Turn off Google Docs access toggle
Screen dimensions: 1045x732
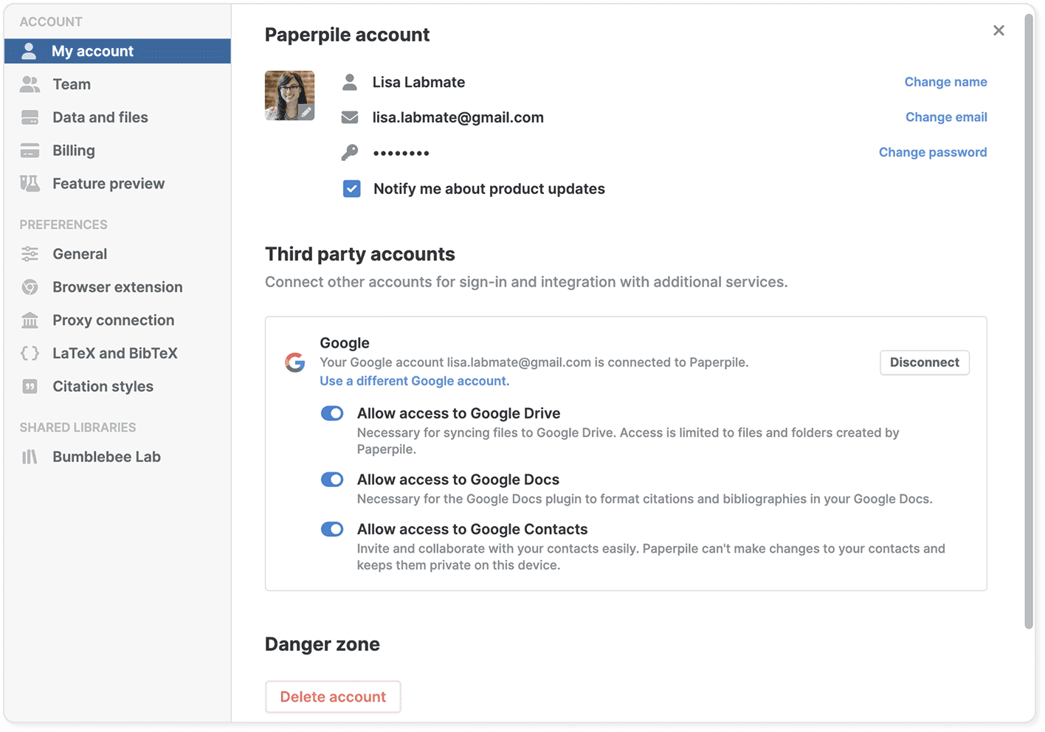[x=332, y=480]
